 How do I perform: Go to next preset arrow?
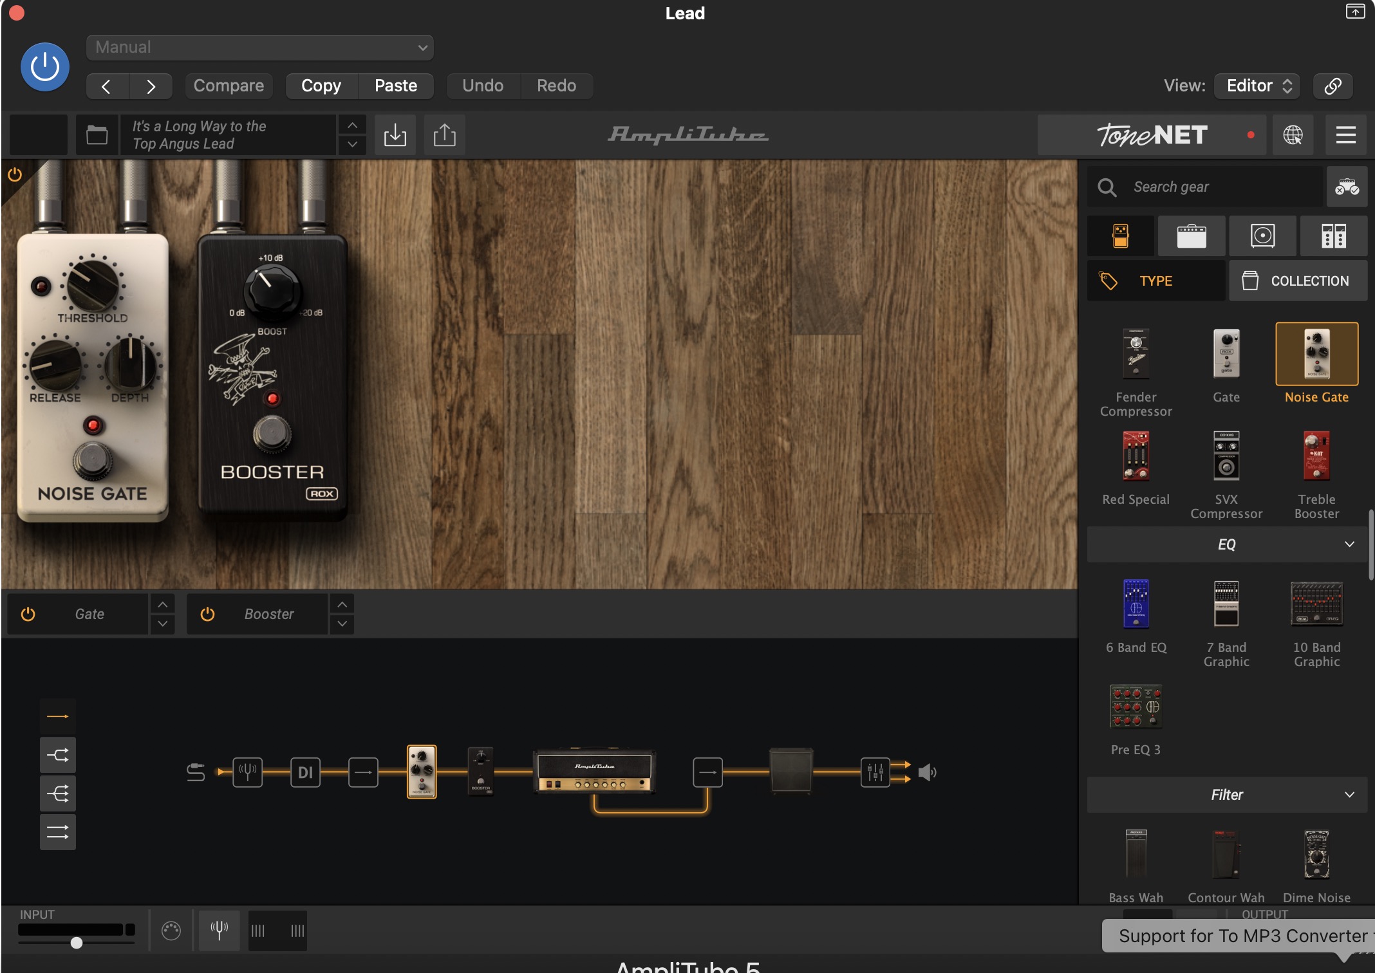[151, 86]
